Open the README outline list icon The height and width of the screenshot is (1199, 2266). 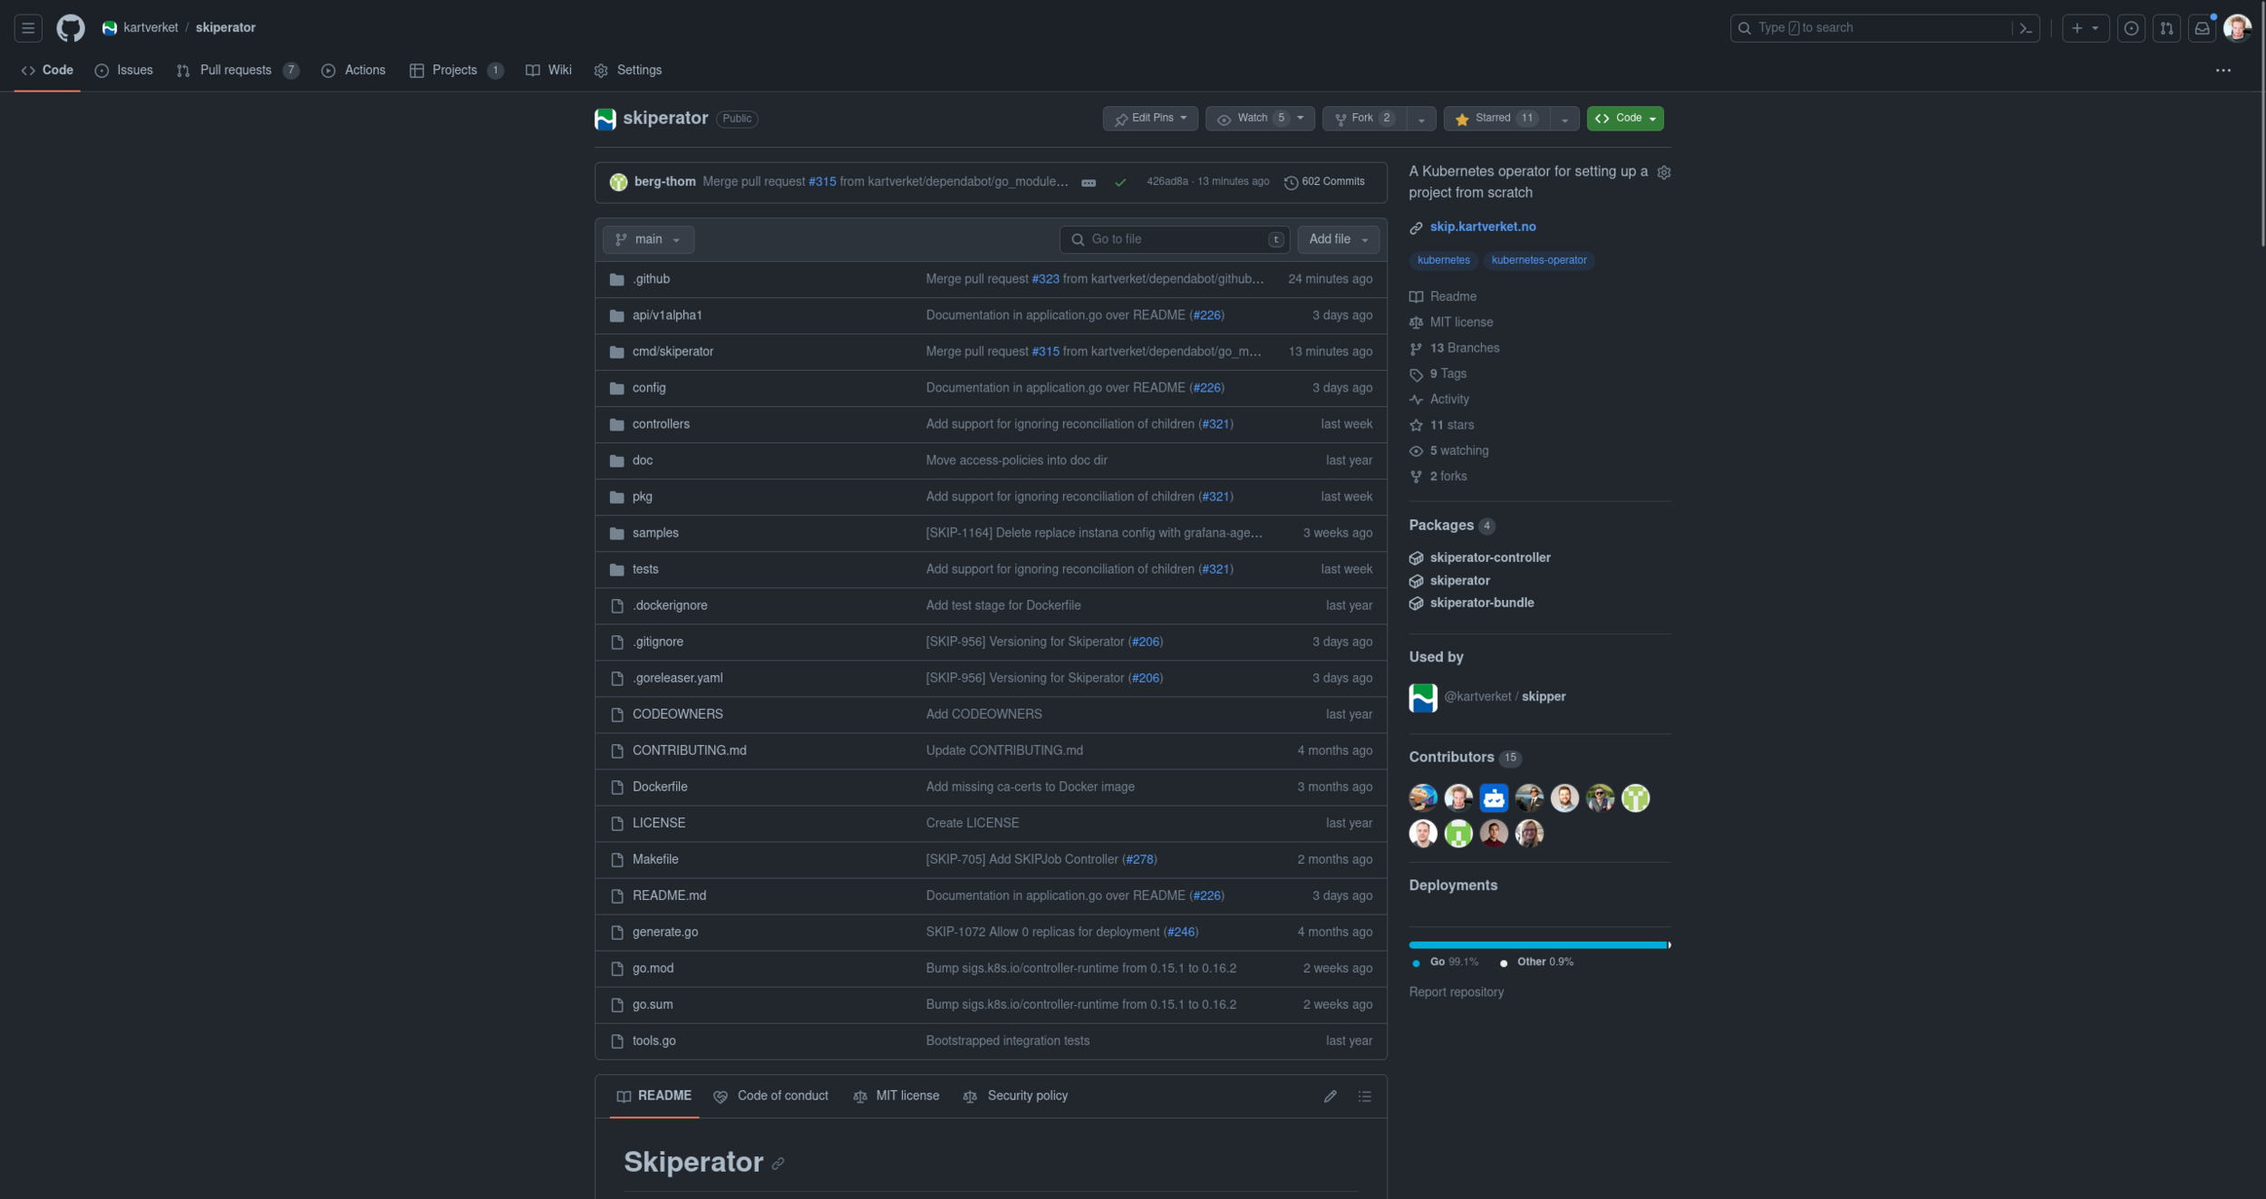(1364, 1097)
